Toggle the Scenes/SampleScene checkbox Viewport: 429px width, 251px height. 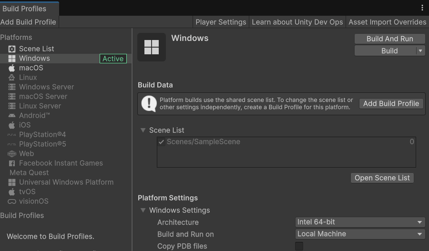click(161, 142)
